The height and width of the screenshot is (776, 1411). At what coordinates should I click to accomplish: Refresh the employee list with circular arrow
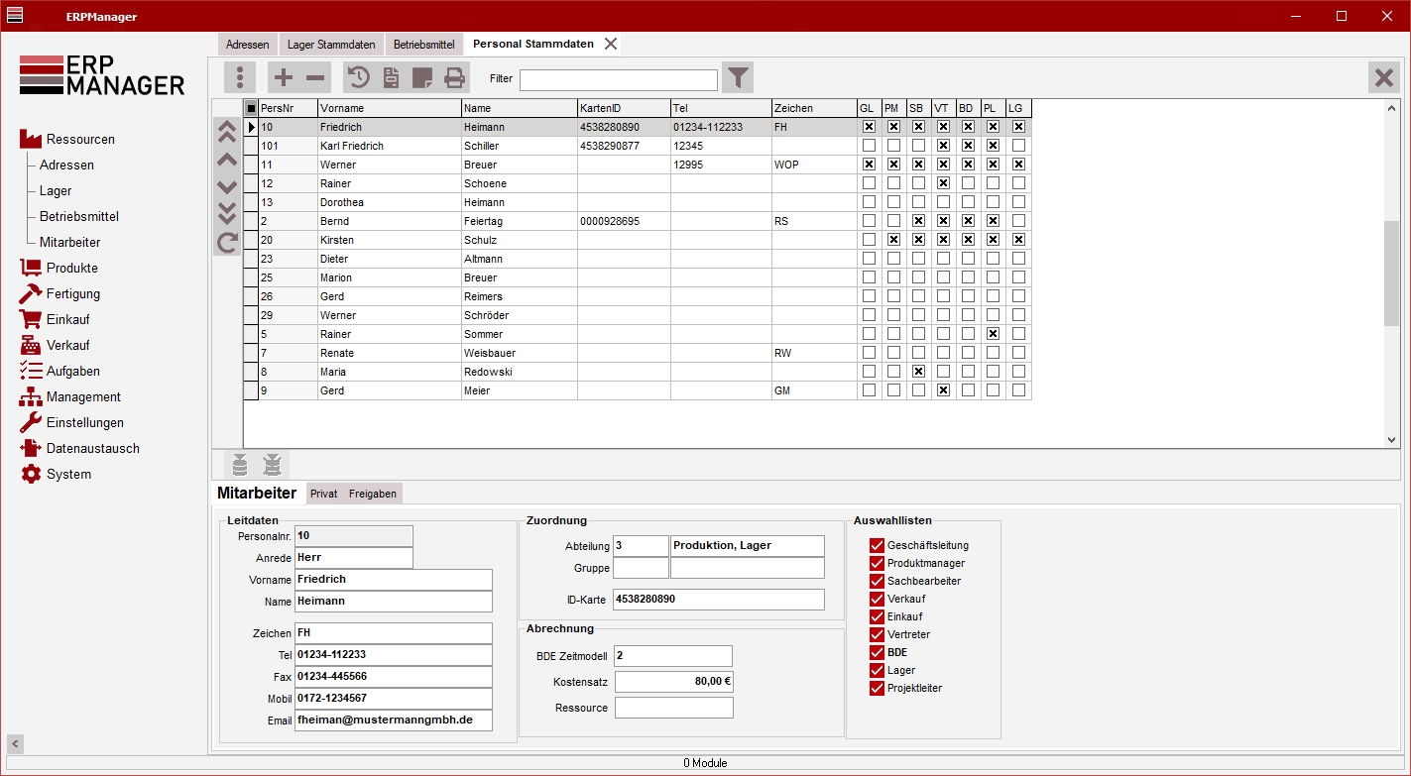pyautogui.click(x=226, y=242)
